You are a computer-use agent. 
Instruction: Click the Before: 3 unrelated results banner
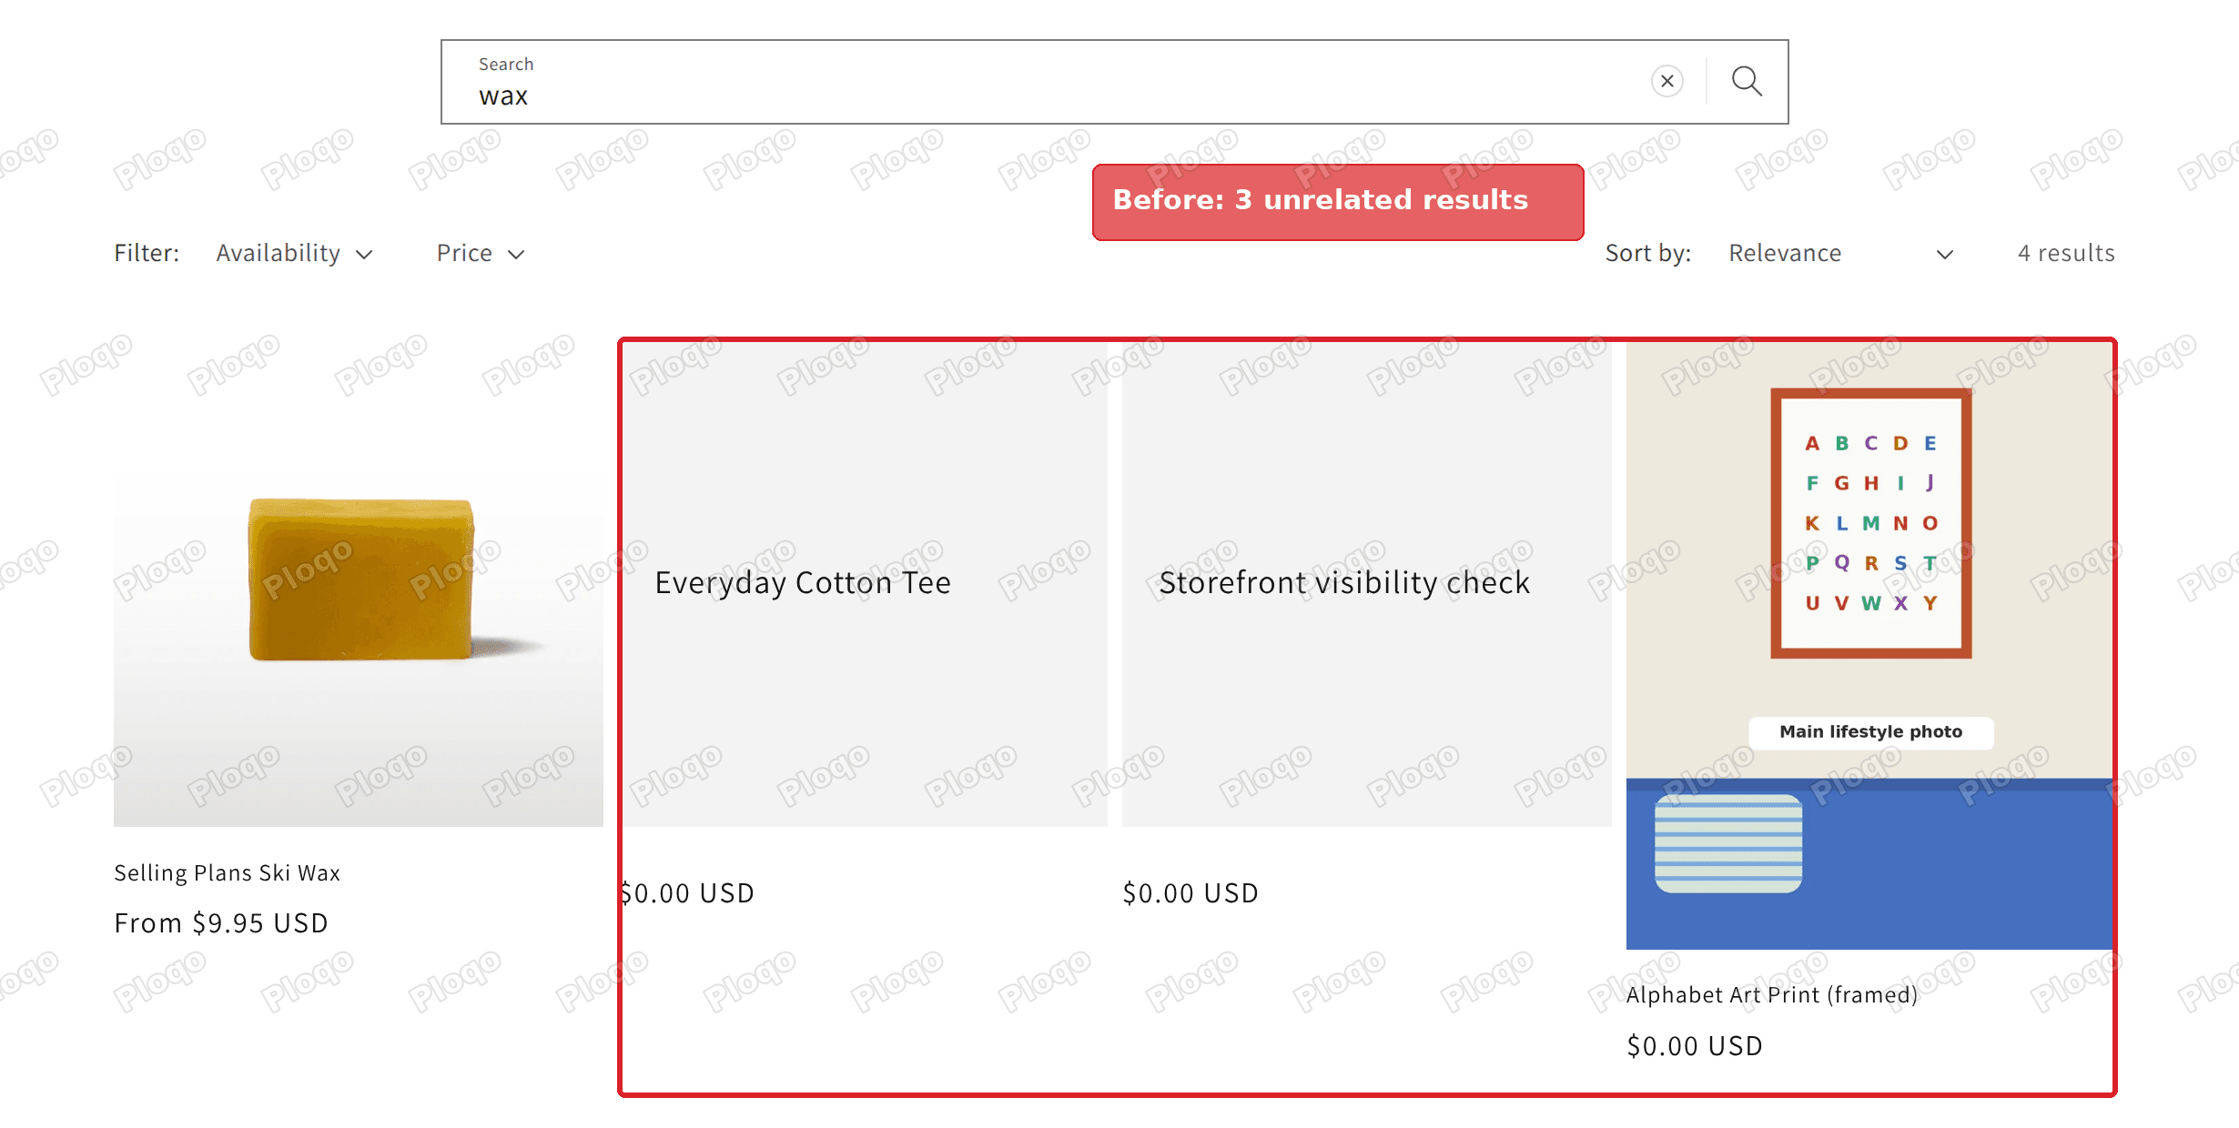pyautogui.click(x=1337, y=202)
